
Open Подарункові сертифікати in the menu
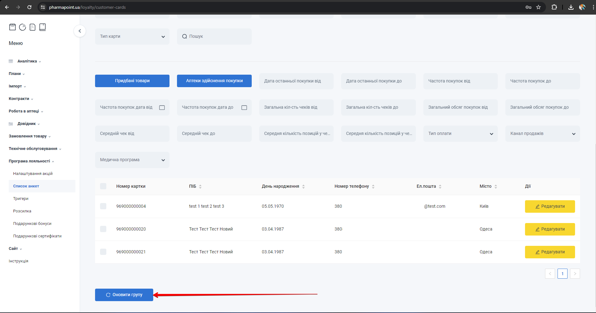(x=37, y=236)
